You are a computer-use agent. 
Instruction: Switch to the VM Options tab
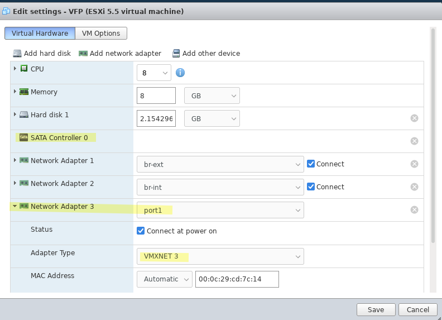tap(101, 34)
